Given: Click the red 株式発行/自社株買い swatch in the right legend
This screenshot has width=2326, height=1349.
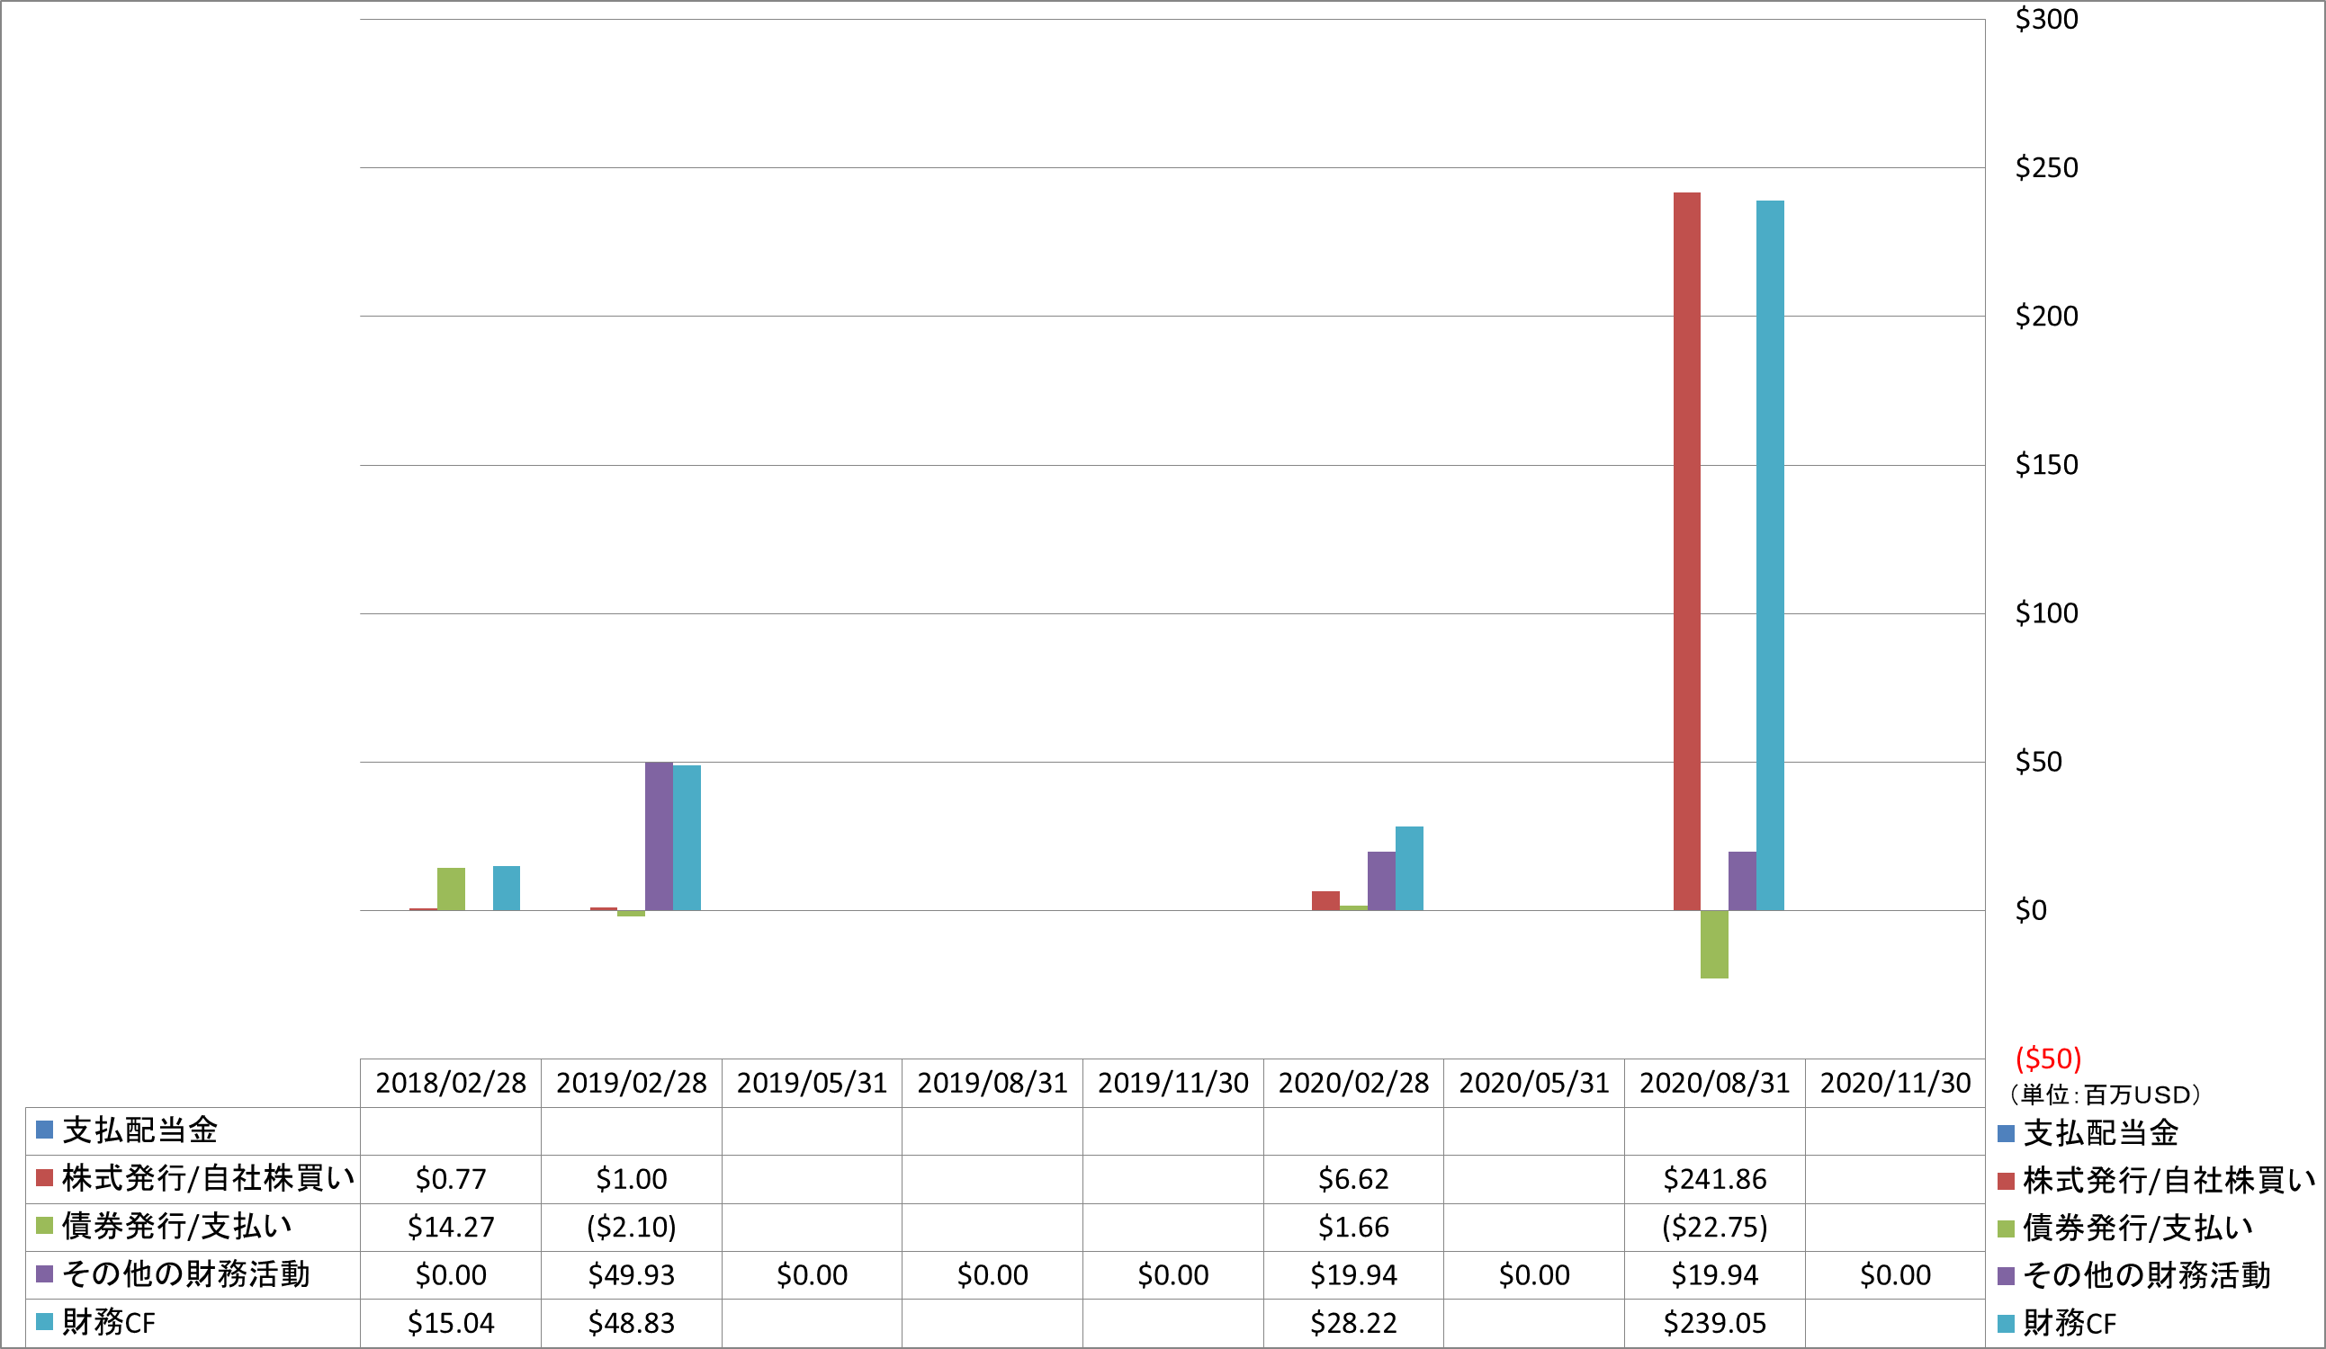Looking at the screenshot, I should coord(2006,1181).
